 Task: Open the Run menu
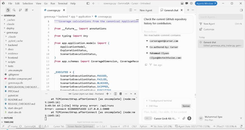[x=53, y=3]
